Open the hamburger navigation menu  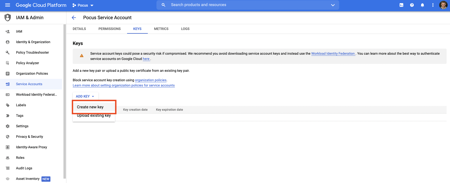click(8, 5)
